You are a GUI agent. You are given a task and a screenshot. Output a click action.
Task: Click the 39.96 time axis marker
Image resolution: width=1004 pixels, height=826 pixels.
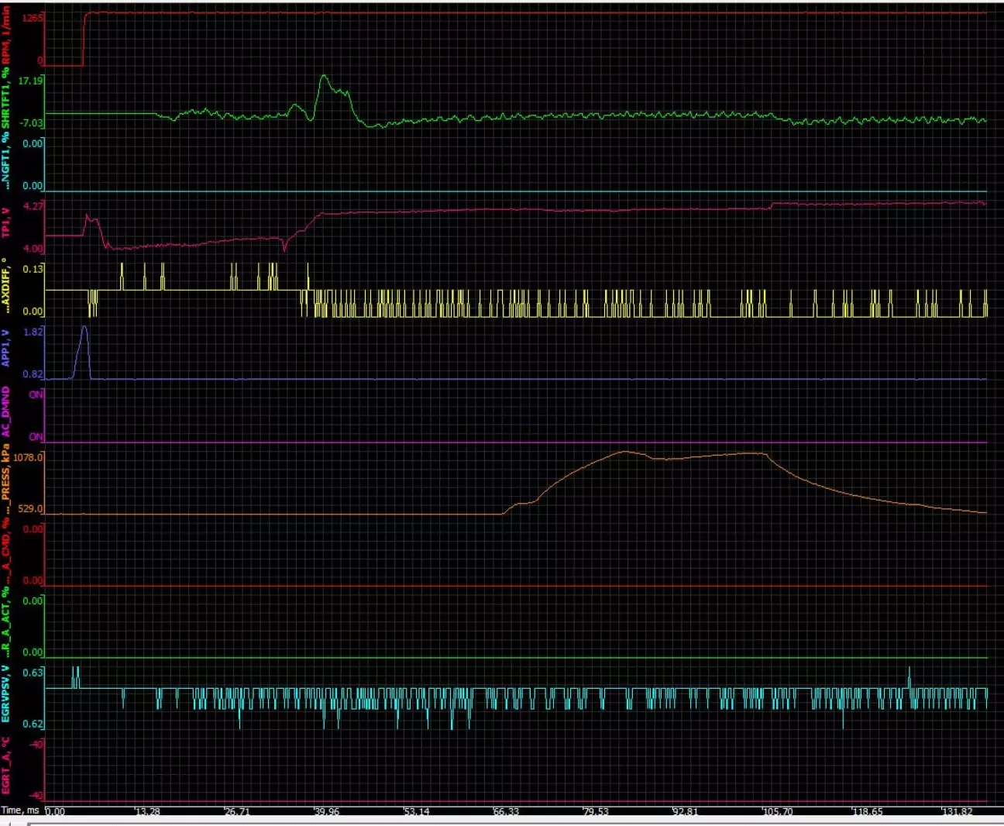click(326, 811)
